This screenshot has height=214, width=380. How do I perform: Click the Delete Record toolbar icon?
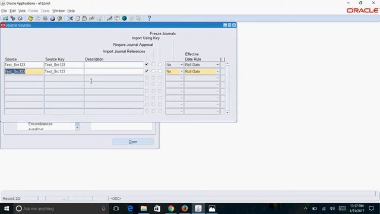click(x=99, y=18)
